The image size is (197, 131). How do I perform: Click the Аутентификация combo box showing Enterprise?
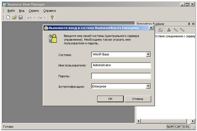coord(121,86)
